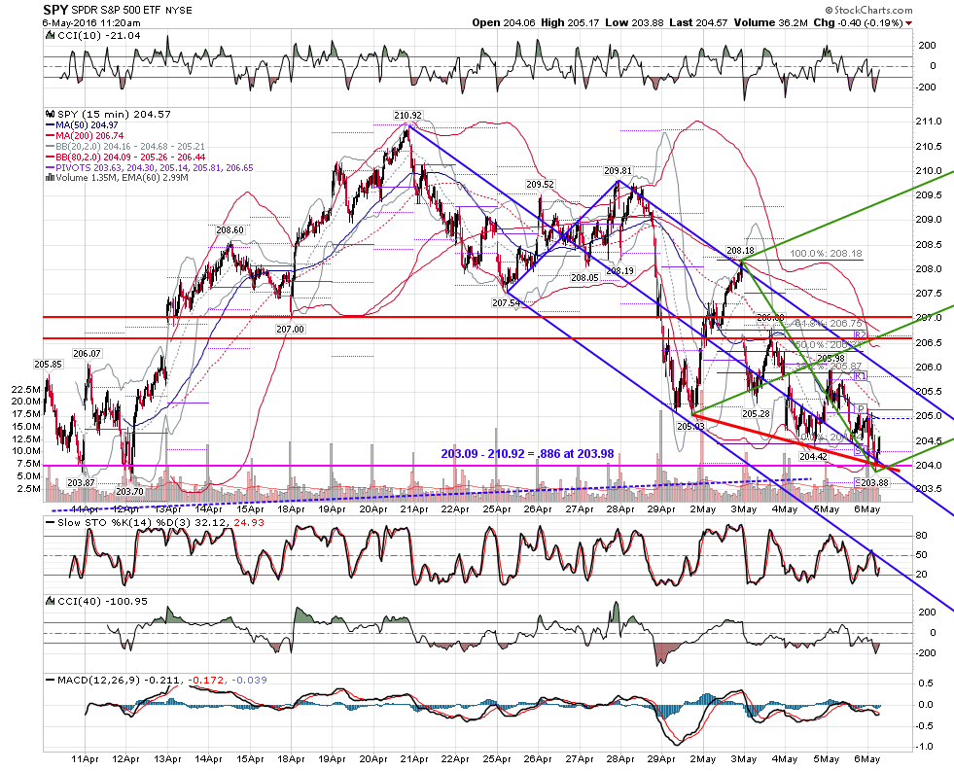The width and height of the screenshot is (954, 771).
Task: Click the SPY ticker symbol title
Action: click(x=55, y=11)
